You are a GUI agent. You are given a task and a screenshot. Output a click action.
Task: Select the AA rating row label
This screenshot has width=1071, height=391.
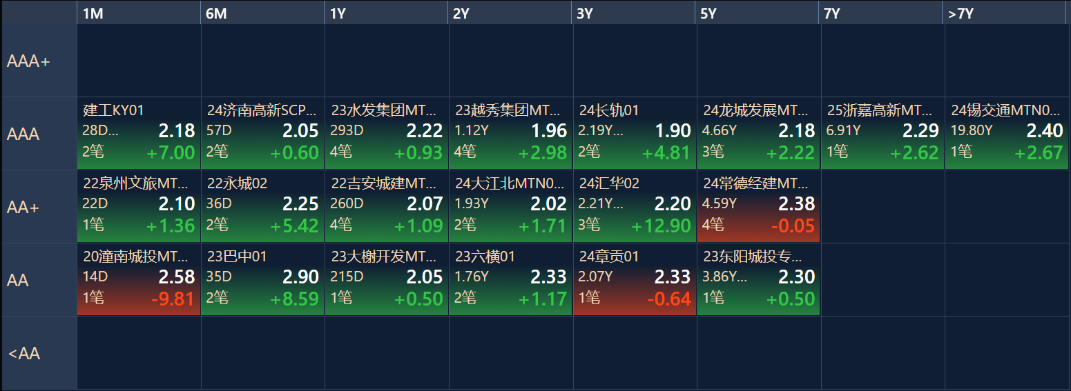(39, 280)
